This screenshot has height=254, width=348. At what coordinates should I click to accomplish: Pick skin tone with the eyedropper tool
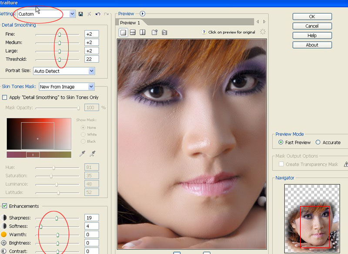[83, 154]
